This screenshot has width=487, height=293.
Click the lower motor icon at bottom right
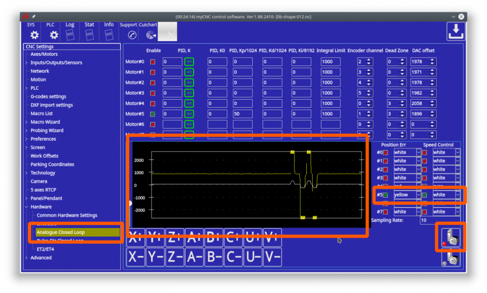(x=450, y=260)
